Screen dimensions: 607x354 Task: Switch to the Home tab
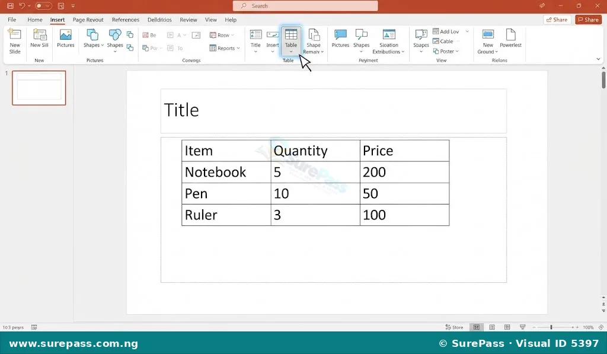pos(35,20)
